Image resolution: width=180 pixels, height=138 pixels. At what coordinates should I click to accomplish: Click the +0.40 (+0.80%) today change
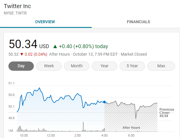click(83, 46)
